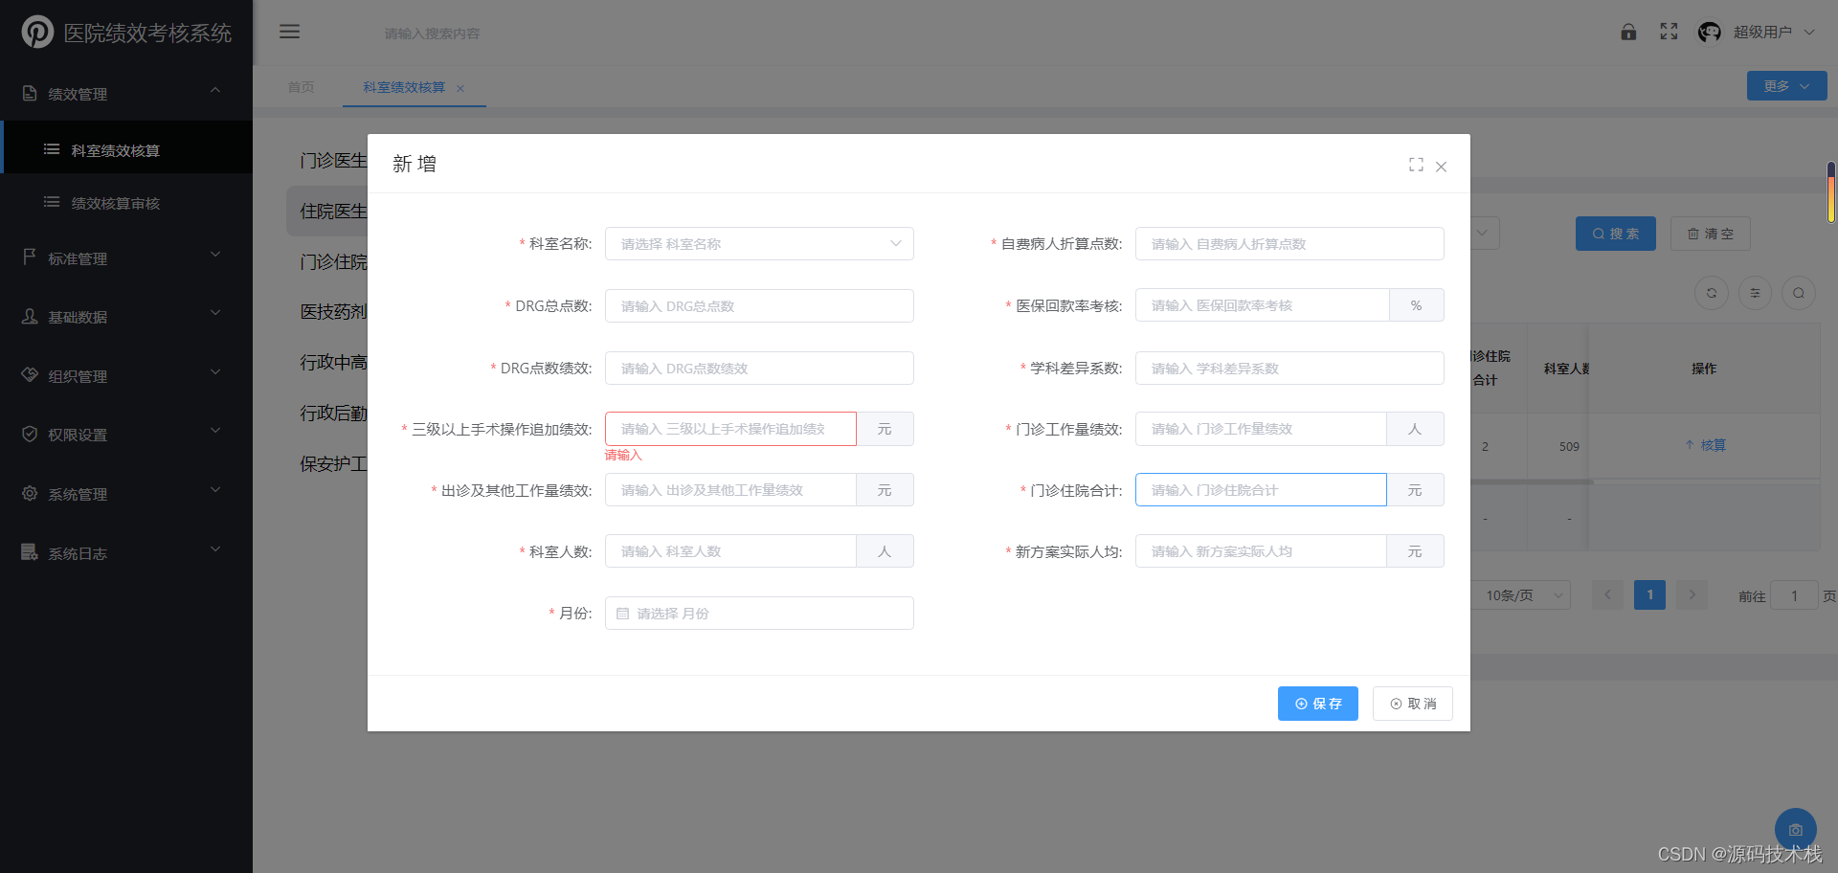Viewport: 1838px width, 873px height.
Task: Click the 保存 button
Action: (x=1318, y=704)
